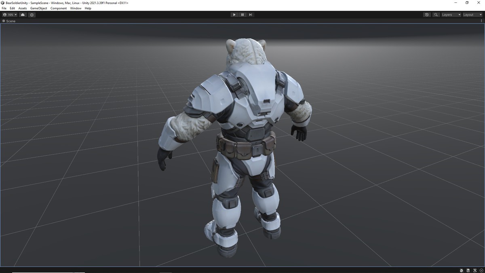Click the debugger bug icon in status bar
Screen dimensions: 485x273
(x=461, y=270)
